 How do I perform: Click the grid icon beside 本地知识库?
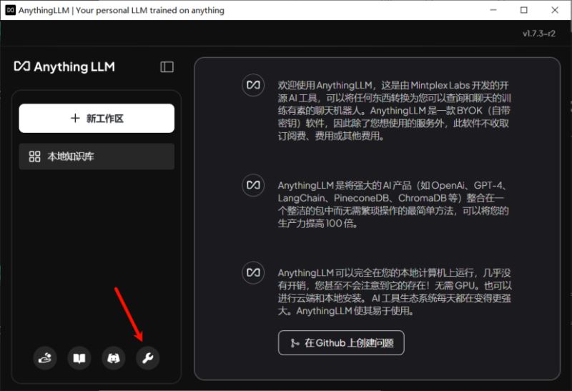34,157
